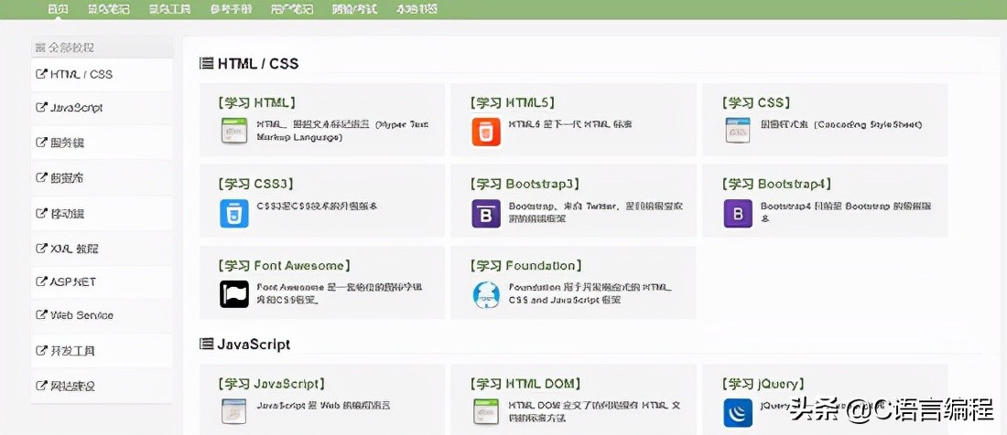Click external-link icon beside sidebar HTML / CSS

[41, 74]
